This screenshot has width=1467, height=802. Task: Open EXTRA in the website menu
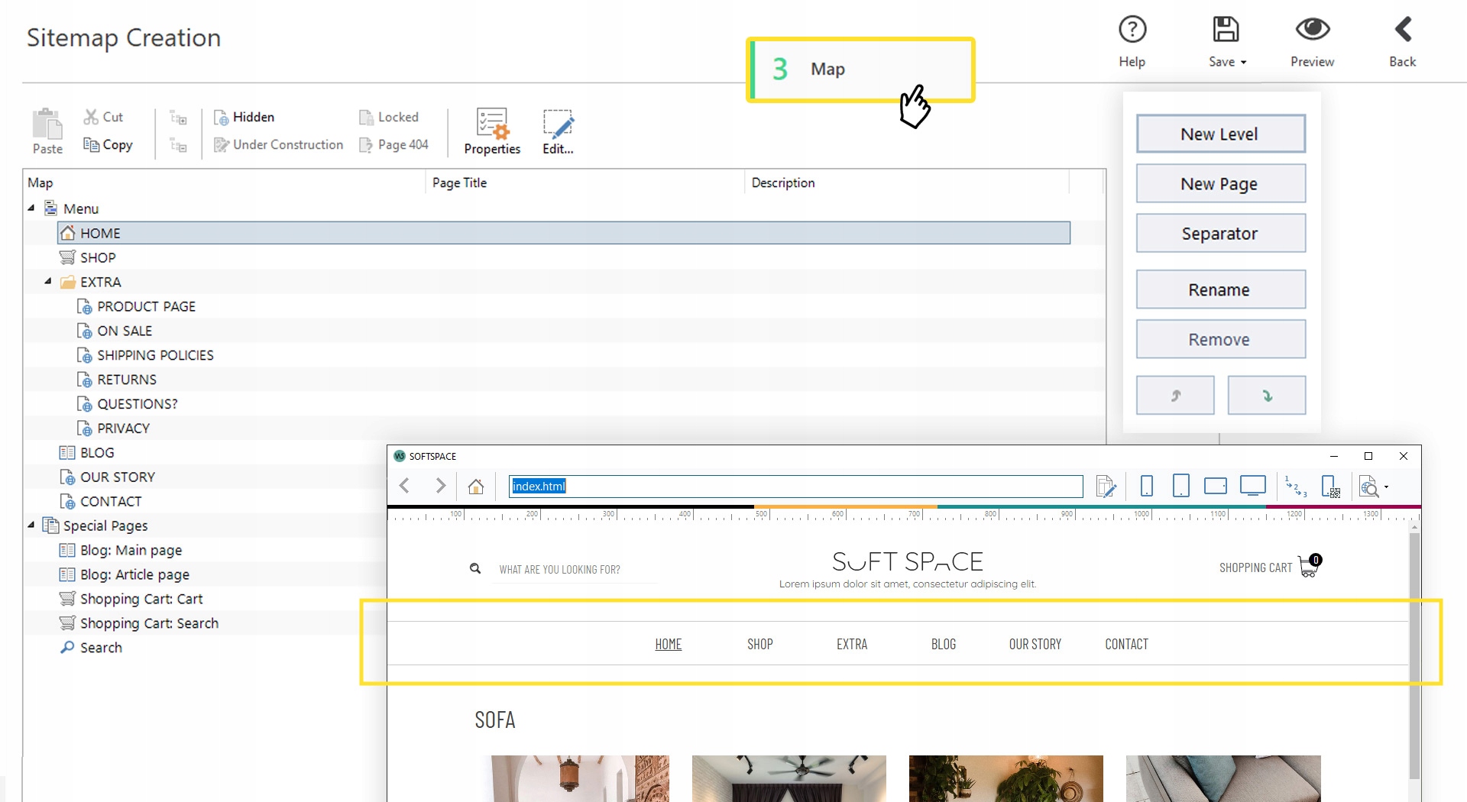click(x=852, y=644)
